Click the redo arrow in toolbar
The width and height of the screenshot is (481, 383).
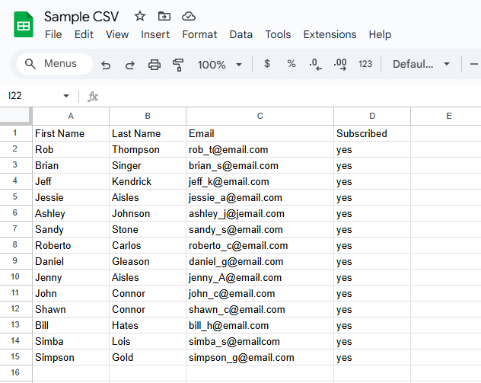(129, 65)
